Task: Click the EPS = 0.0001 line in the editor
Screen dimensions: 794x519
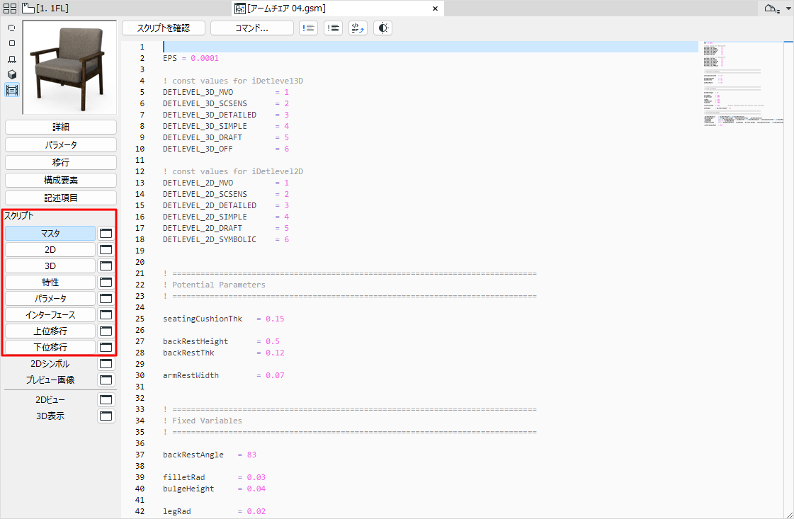Action: coord(198,58)
